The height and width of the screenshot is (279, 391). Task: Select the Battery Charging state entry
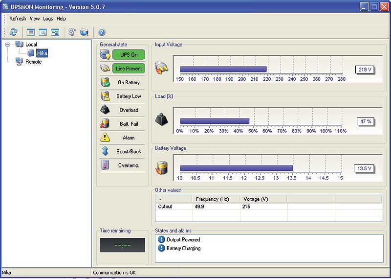click(184, 248)
